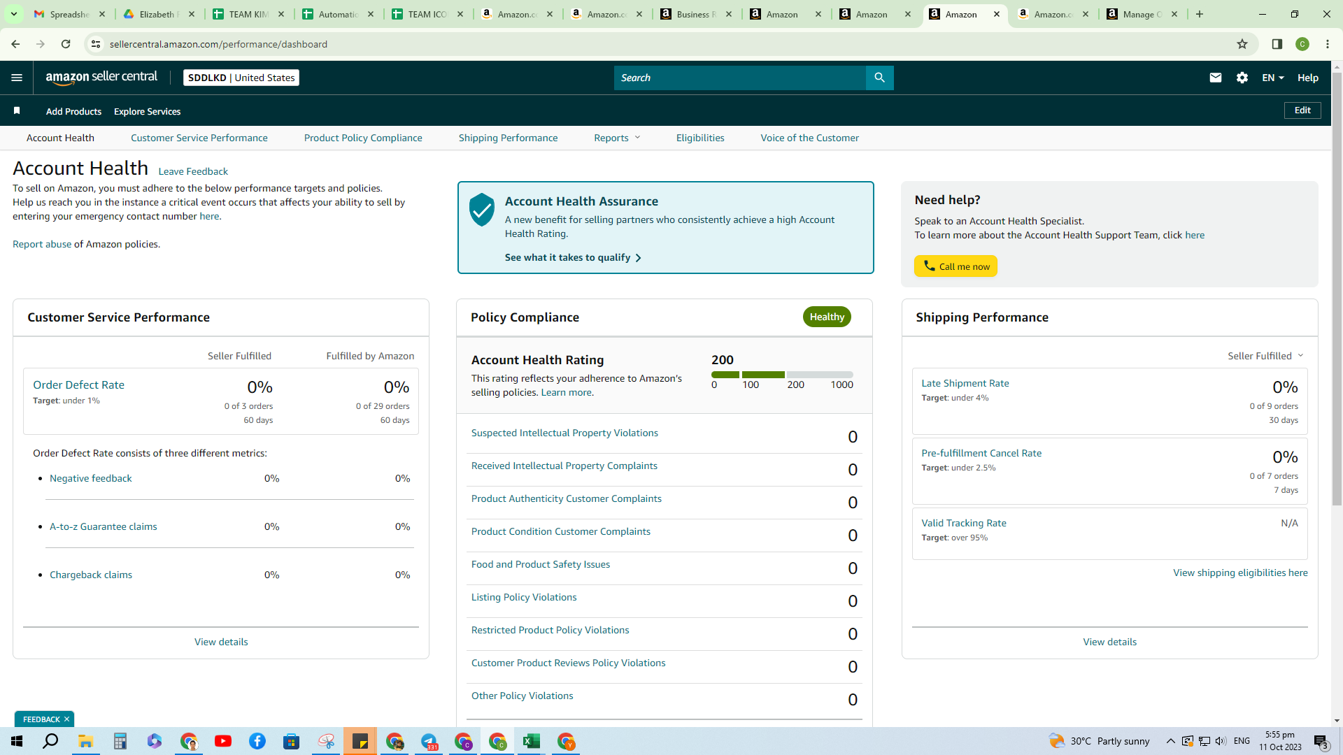Open the Chargeback claims link

point(91,575)
